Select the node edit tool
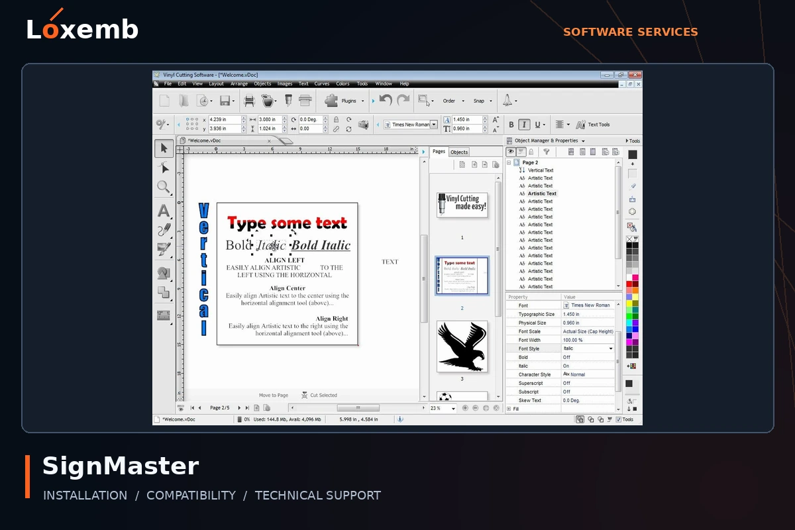The width and height of the screenshot is (795, 530). (x=164, y=168)
